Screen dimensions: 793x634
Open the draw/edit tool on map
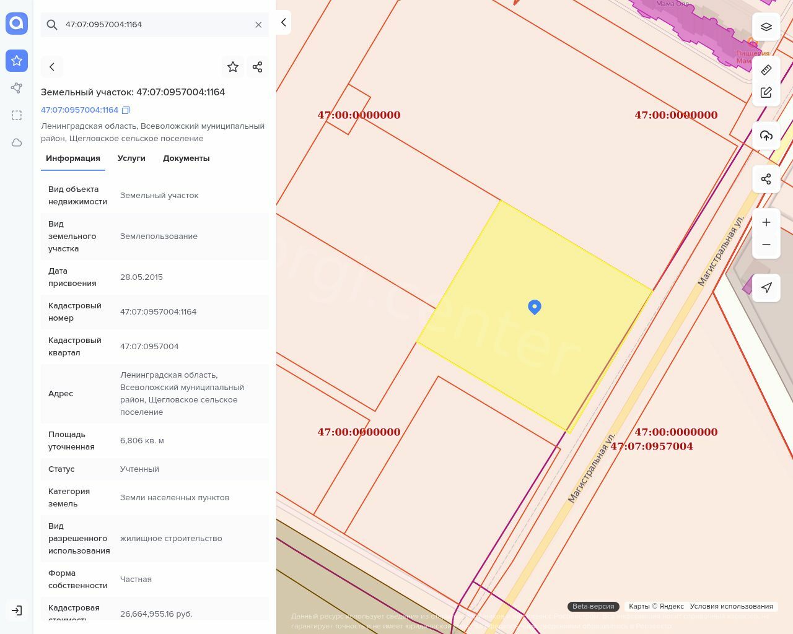766,92
